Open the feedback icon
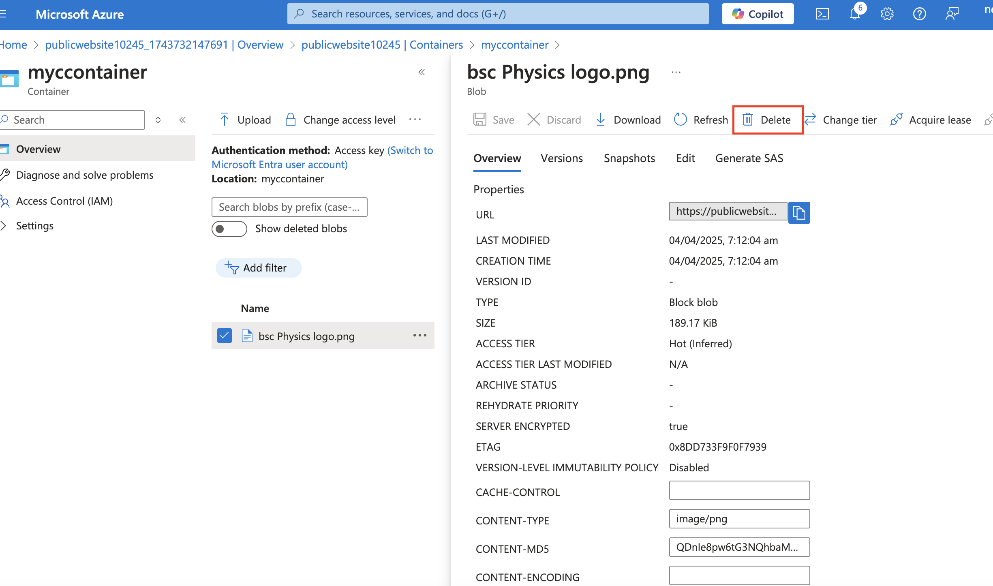 [x=952, y=14]
